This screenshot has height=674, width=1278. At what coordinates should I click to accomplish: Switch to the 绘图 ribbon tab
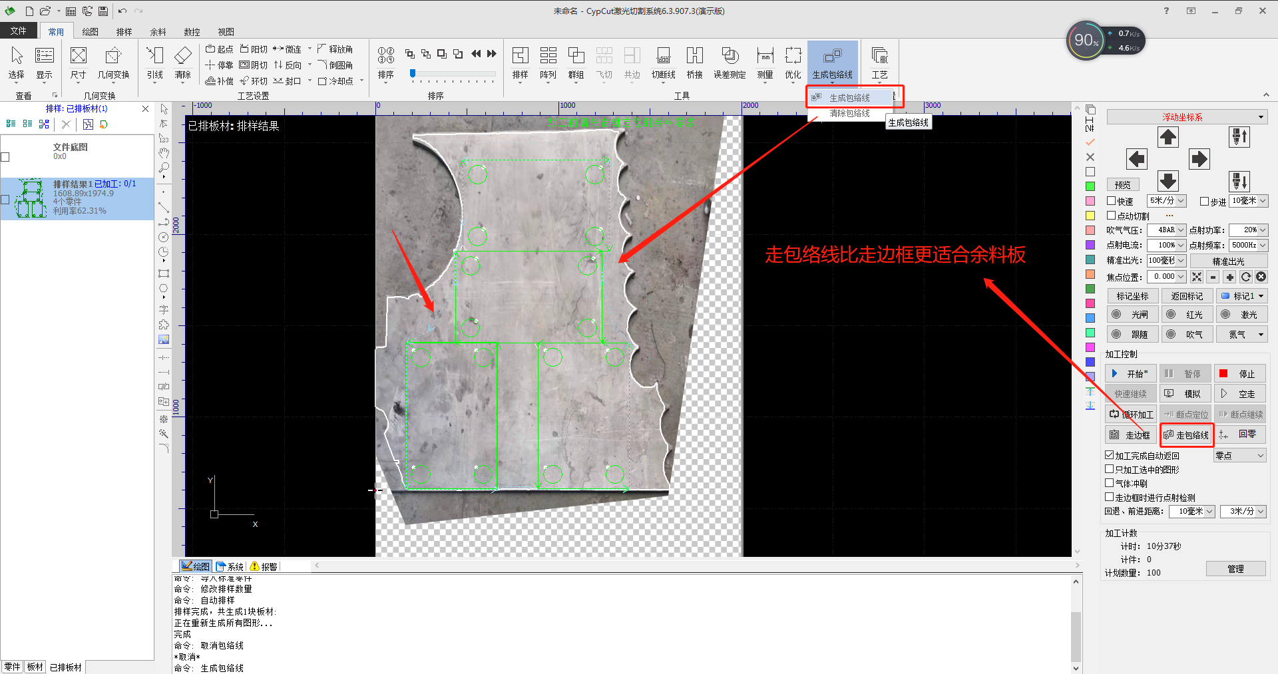coord(90,32)
